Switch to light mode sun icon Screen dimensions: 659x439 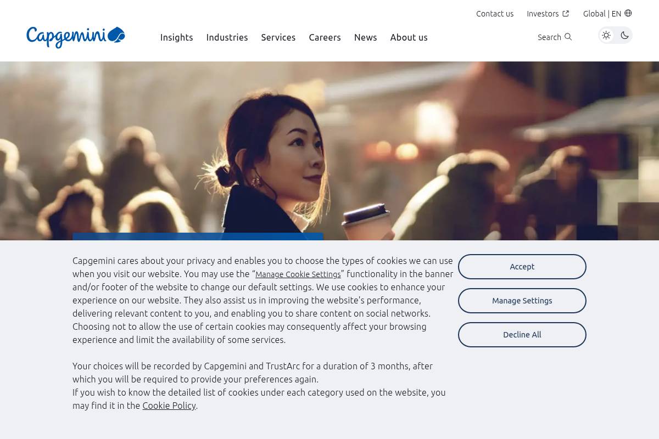click(x=606, y=35)
